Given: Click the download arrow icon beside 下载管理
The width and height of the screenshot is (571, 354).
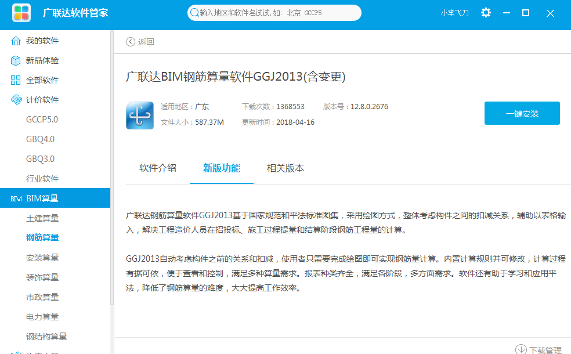Looking at the screenshot, I should tap(521, 349).
